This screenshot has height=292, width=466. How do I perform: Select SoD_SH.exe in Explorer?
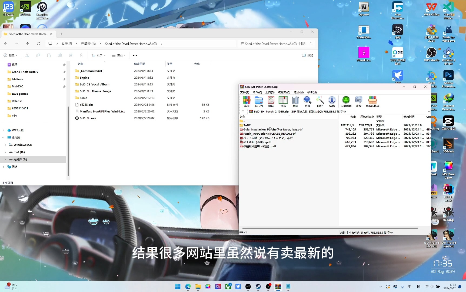pyautogui.click(x=88, y=118)
